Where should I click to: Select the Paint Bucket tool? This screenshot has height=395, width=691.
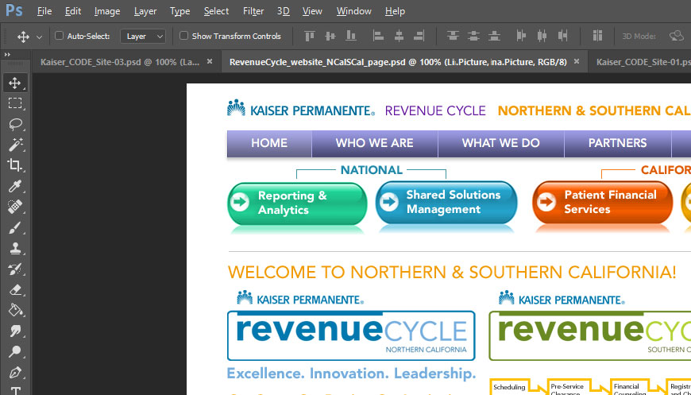click(x=15, y=310)
